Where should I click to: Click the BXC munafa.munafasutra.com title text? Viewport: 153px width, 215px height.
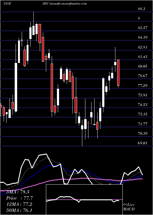[x=65, y=4]
